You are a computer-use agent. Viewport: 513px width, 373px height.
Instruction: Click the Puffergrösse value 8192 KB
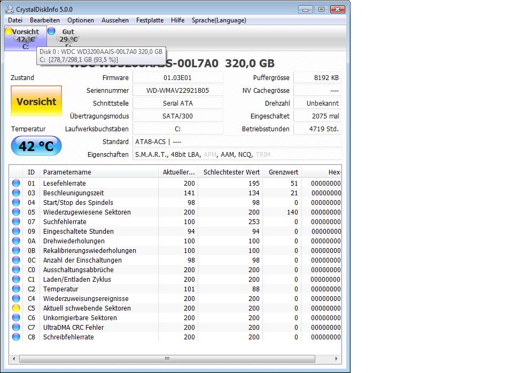317,78
